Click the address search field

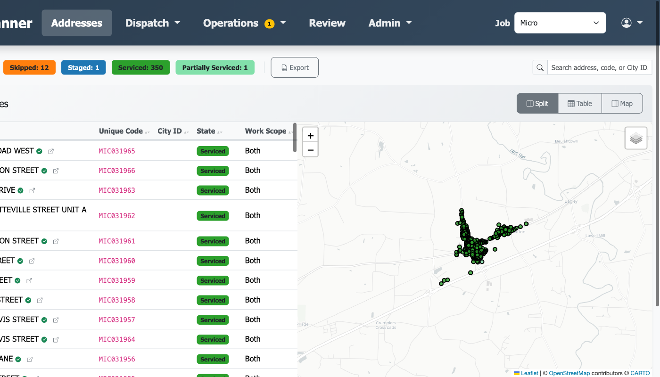pos(600,68)
